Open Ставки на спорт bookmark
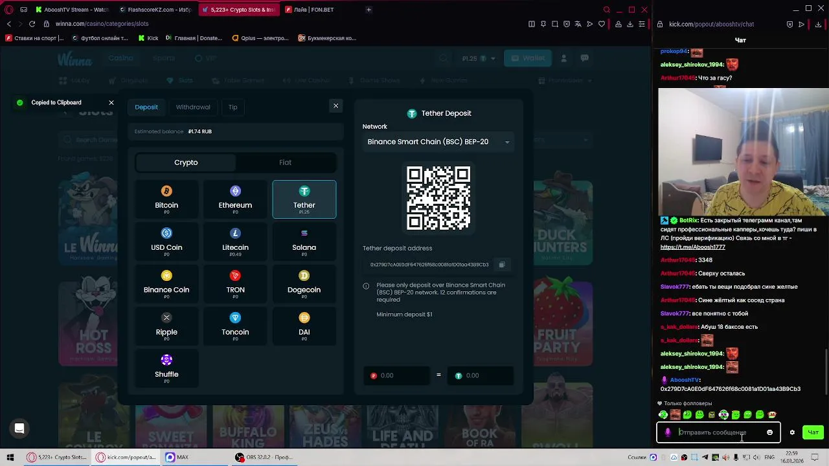Screen dimensions: 829x466 (x=34, y=38)
